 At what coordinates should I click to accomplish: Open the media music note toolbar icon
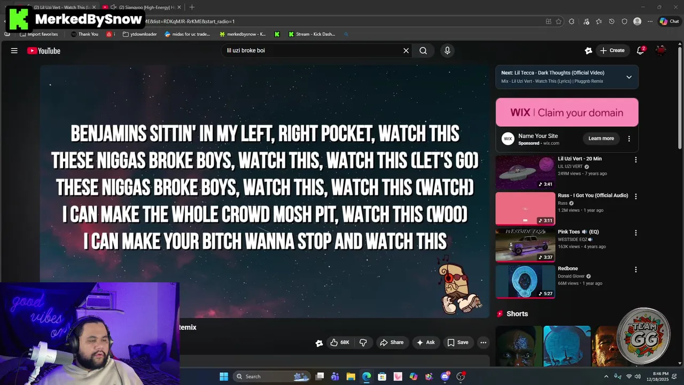[x=587, y=21]
